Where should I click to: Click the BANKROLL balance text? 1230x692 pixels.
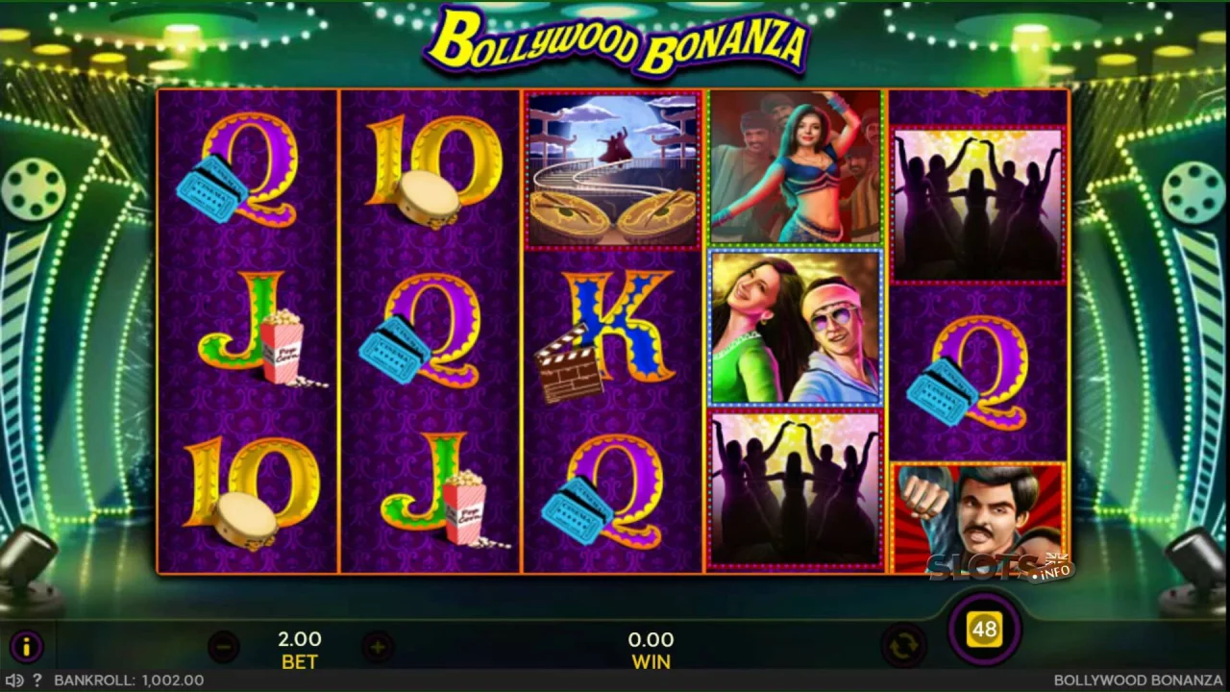(129, 680)
